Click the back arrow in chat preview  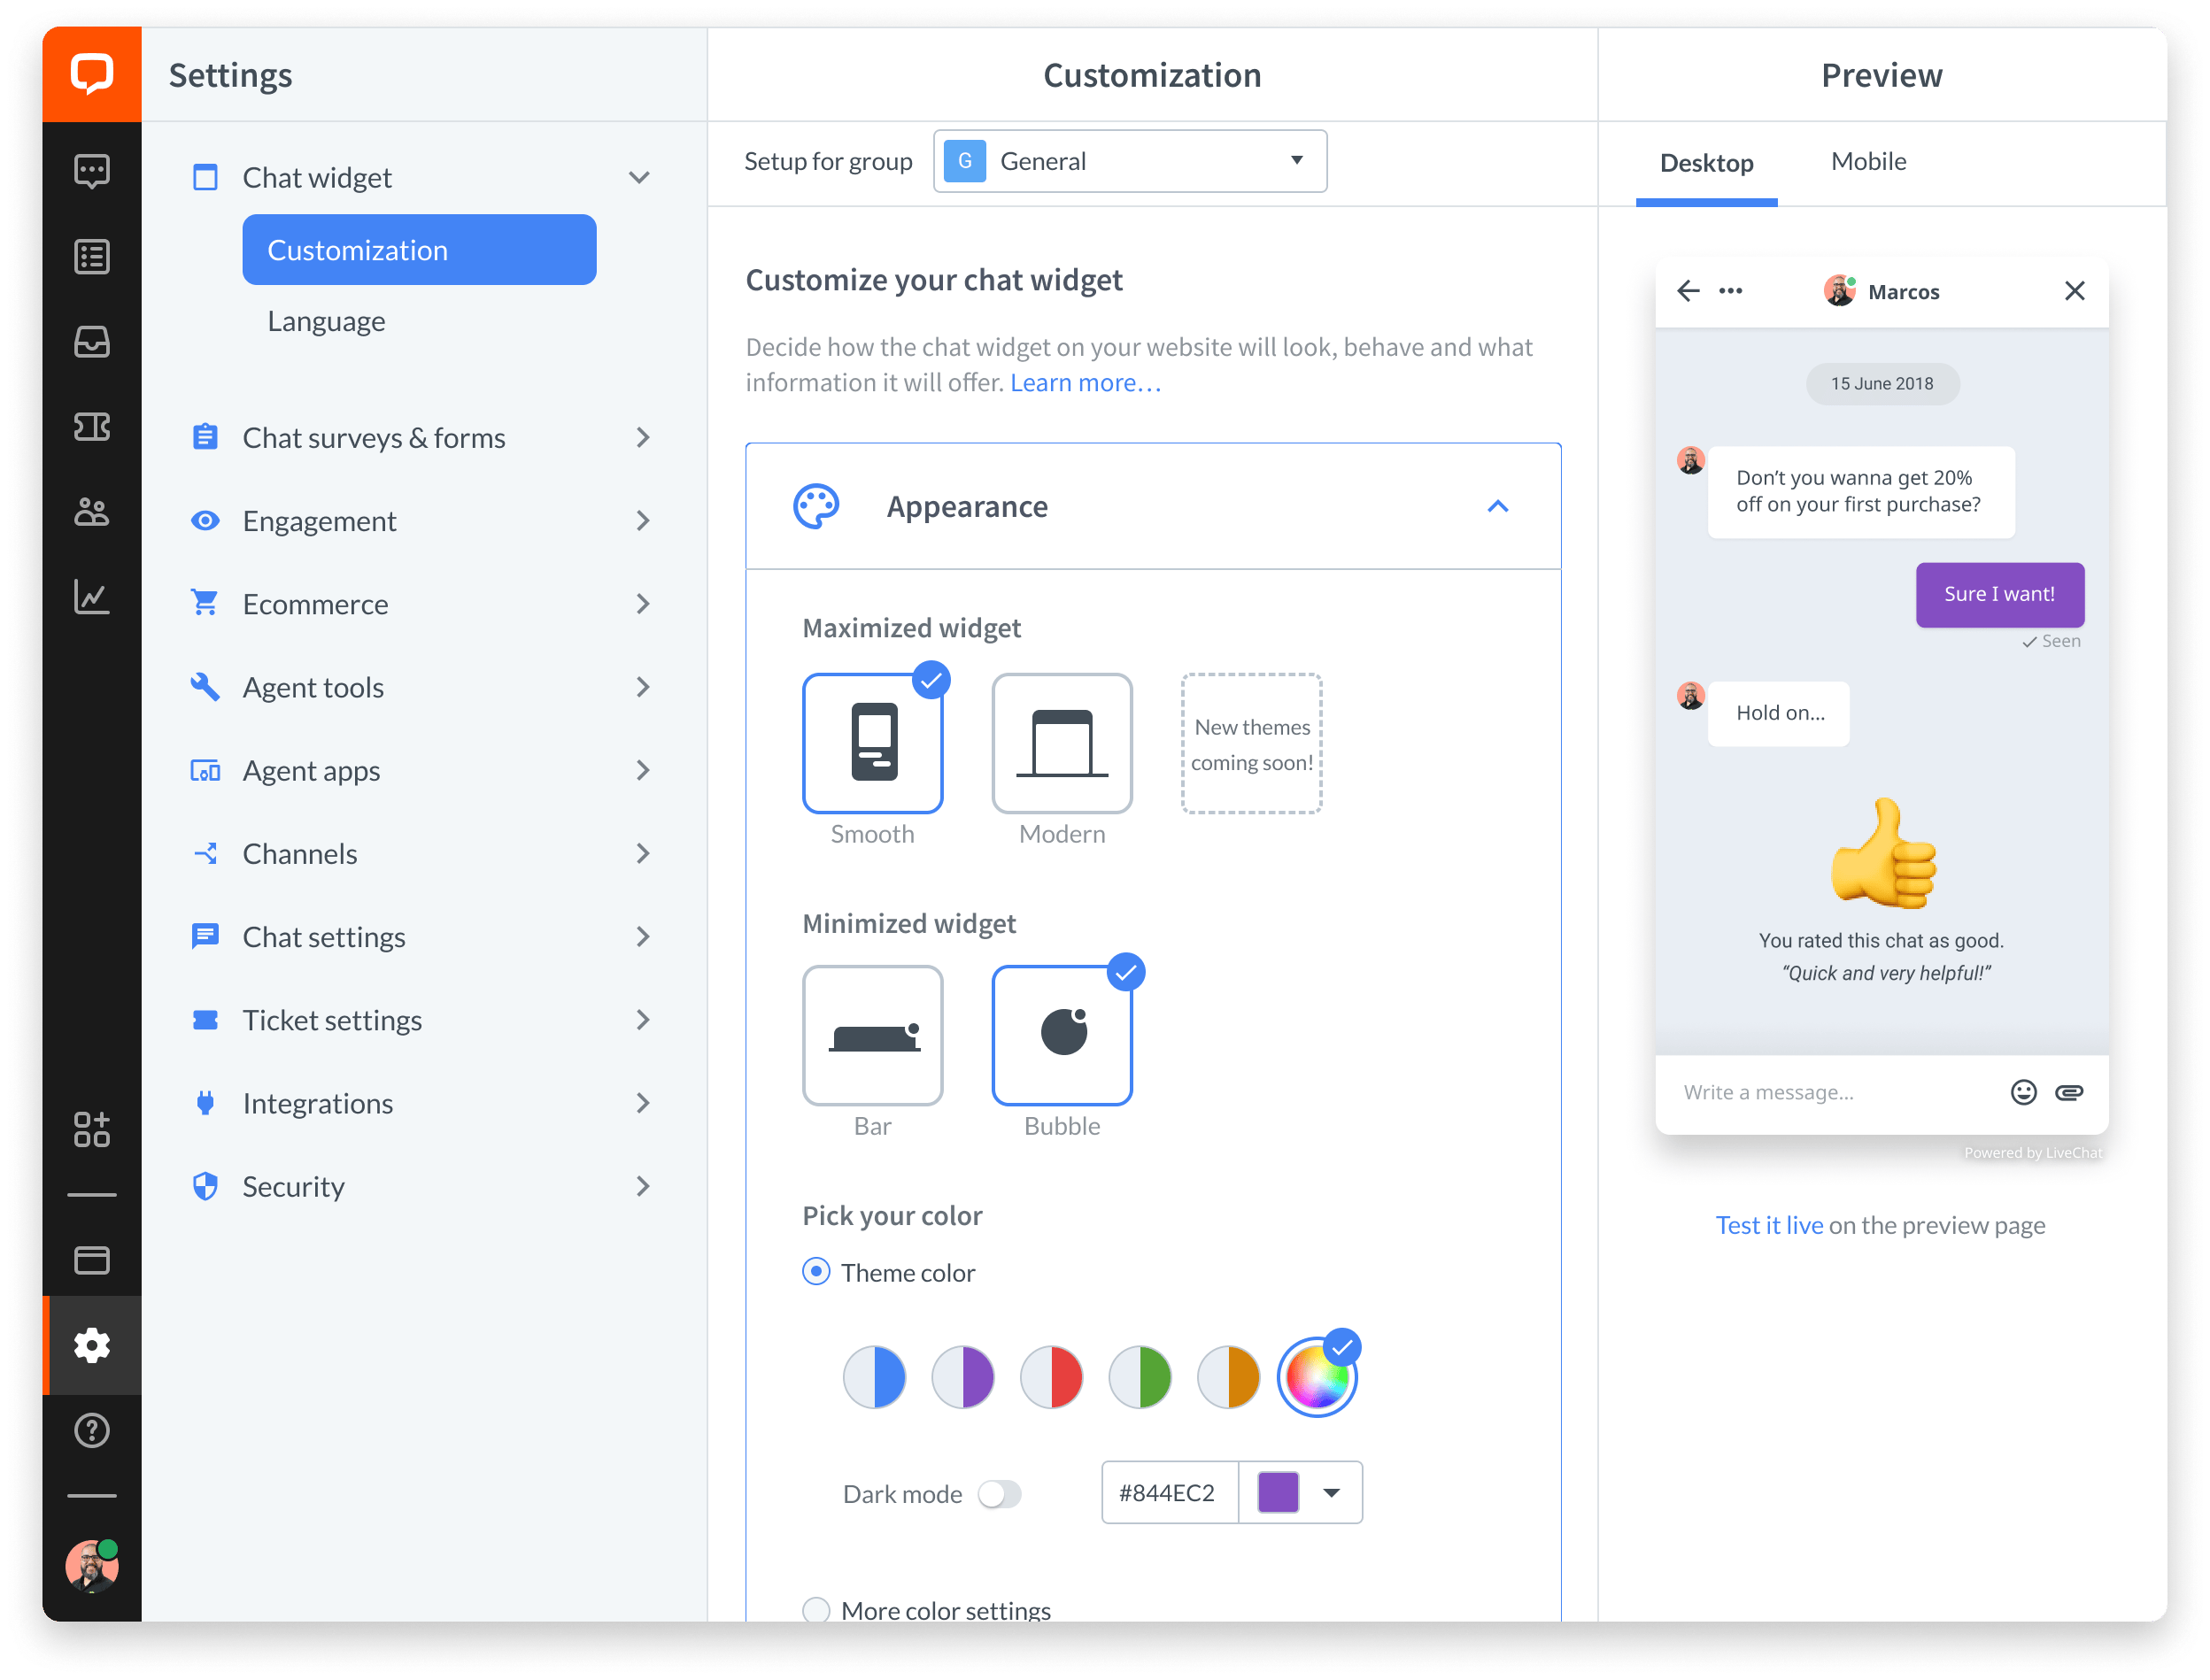click(1688, 291)
